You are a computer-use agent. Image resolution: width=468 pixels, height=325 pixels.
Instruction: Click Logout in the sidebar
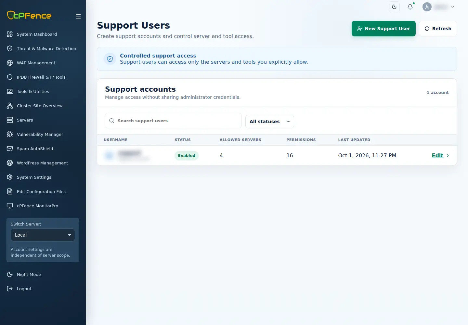pos(43,289)
